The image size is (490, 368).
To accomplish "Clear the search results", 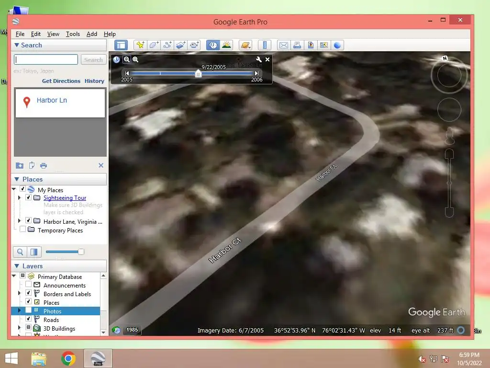I will click(x=101, y=165).
